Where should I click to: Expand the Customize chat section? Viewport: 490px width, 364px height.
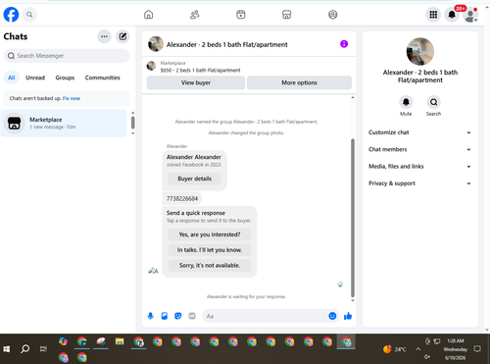tap(419, 132)
